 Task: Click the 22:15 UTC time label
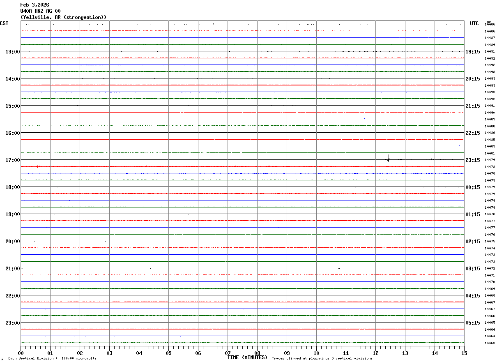click(x=473, y=133)
